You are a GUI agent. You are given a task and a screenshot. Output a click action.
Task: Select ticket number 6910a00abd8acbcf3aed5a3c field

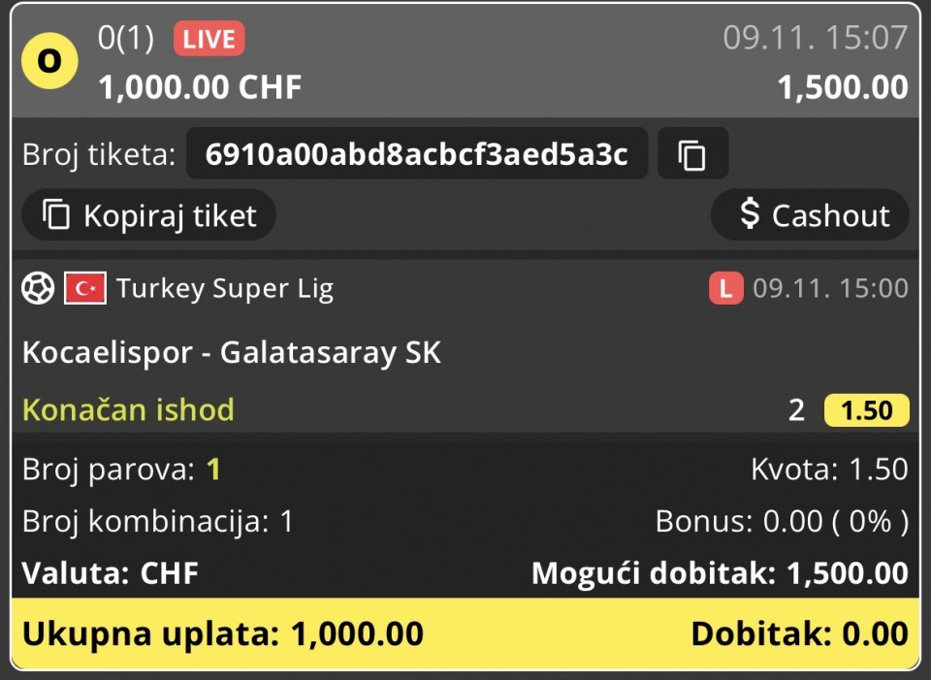point(417,154)
